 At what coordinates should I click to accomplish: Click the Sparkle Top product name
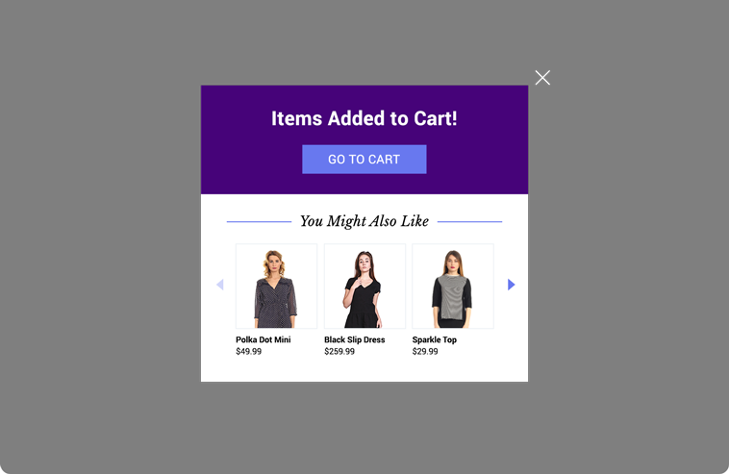pyautogui.click(x=435, y=339)
